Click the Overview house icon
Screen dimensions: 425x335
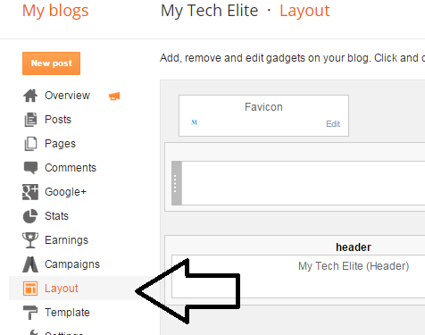pyautogui.click(x=30, y=96)
